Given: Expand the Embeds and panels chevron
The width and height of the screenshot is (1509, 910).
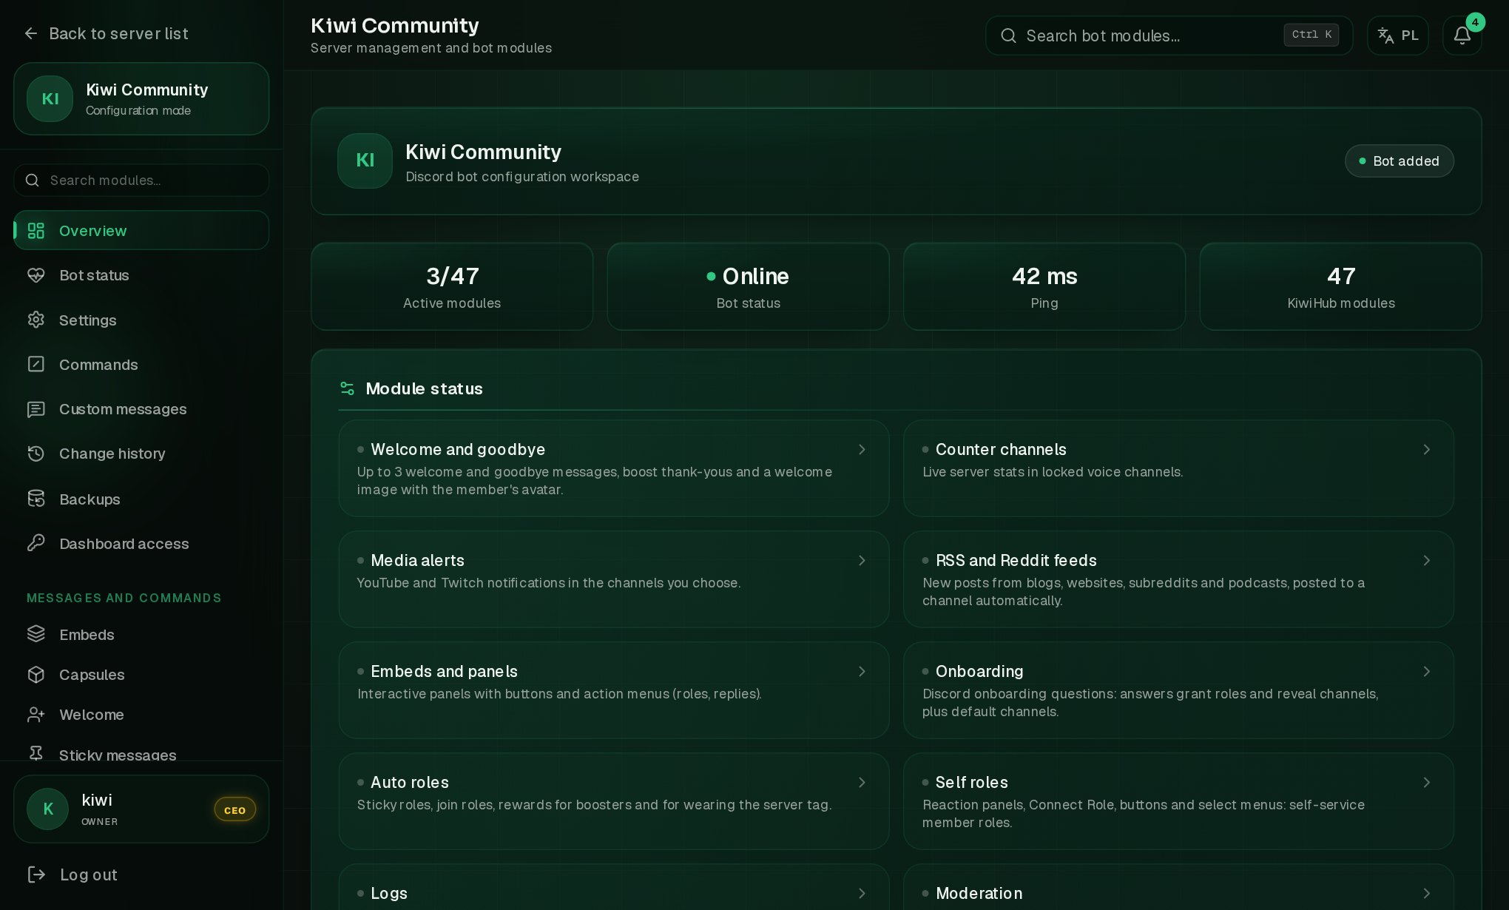Looking at the screenshot, I should click(862, 672).
